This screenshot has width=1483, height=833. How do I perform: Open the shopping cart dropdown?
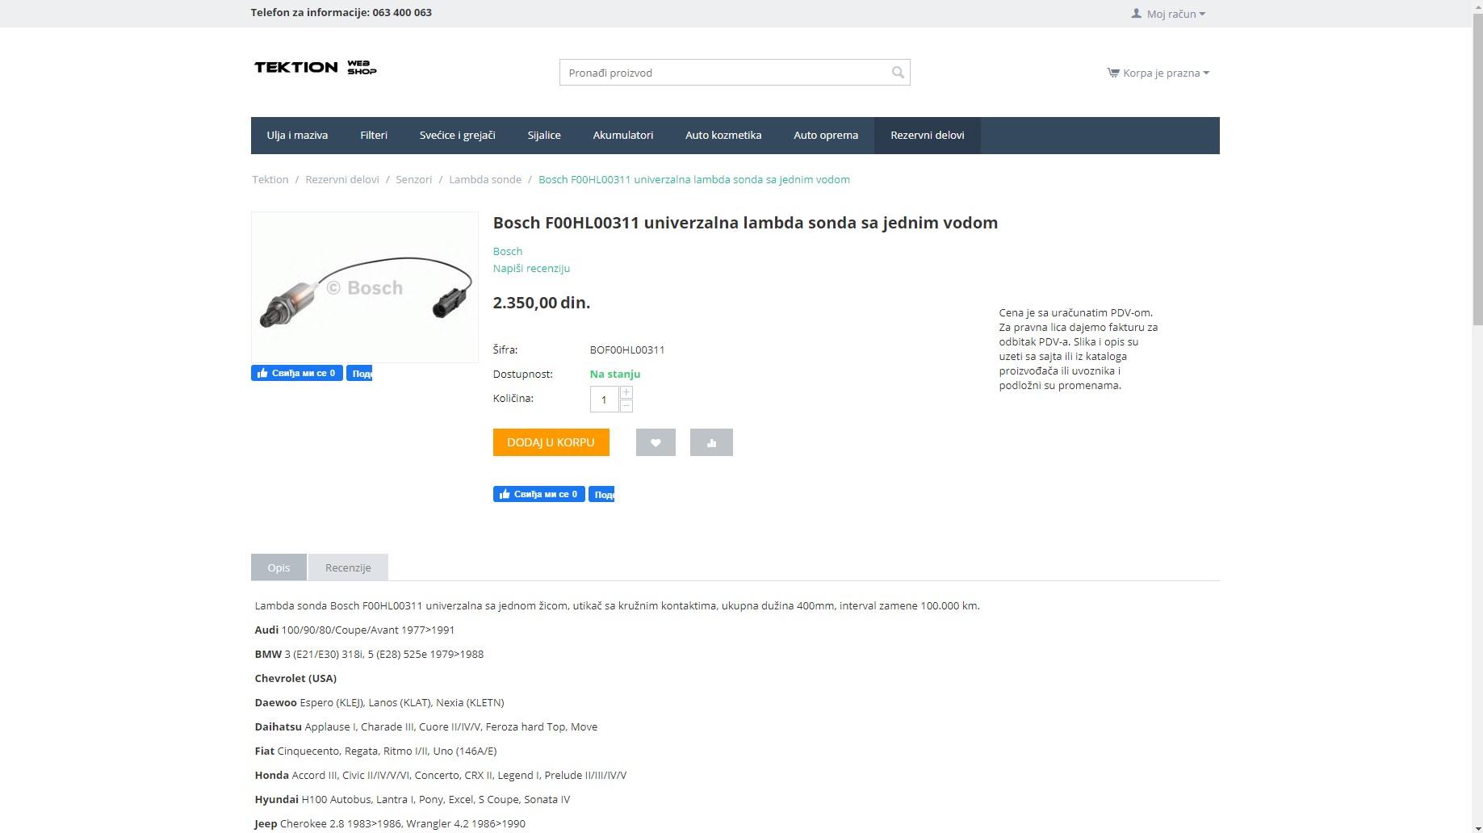click(x=1158, y=73)
